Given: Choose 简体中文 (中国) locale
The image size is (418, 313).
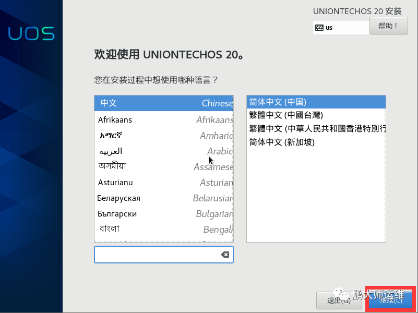Looking at the screenshot, I should pyautogui.click(x=316, y=102).
